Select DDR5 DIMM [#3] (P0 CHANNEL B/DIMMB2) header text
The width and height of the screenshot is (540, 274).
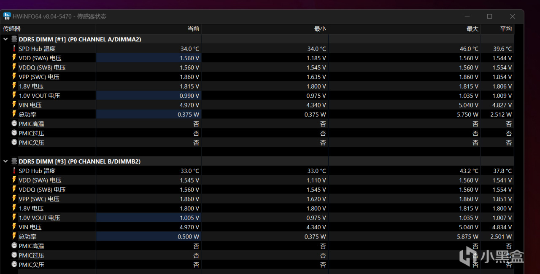point(80,161)
